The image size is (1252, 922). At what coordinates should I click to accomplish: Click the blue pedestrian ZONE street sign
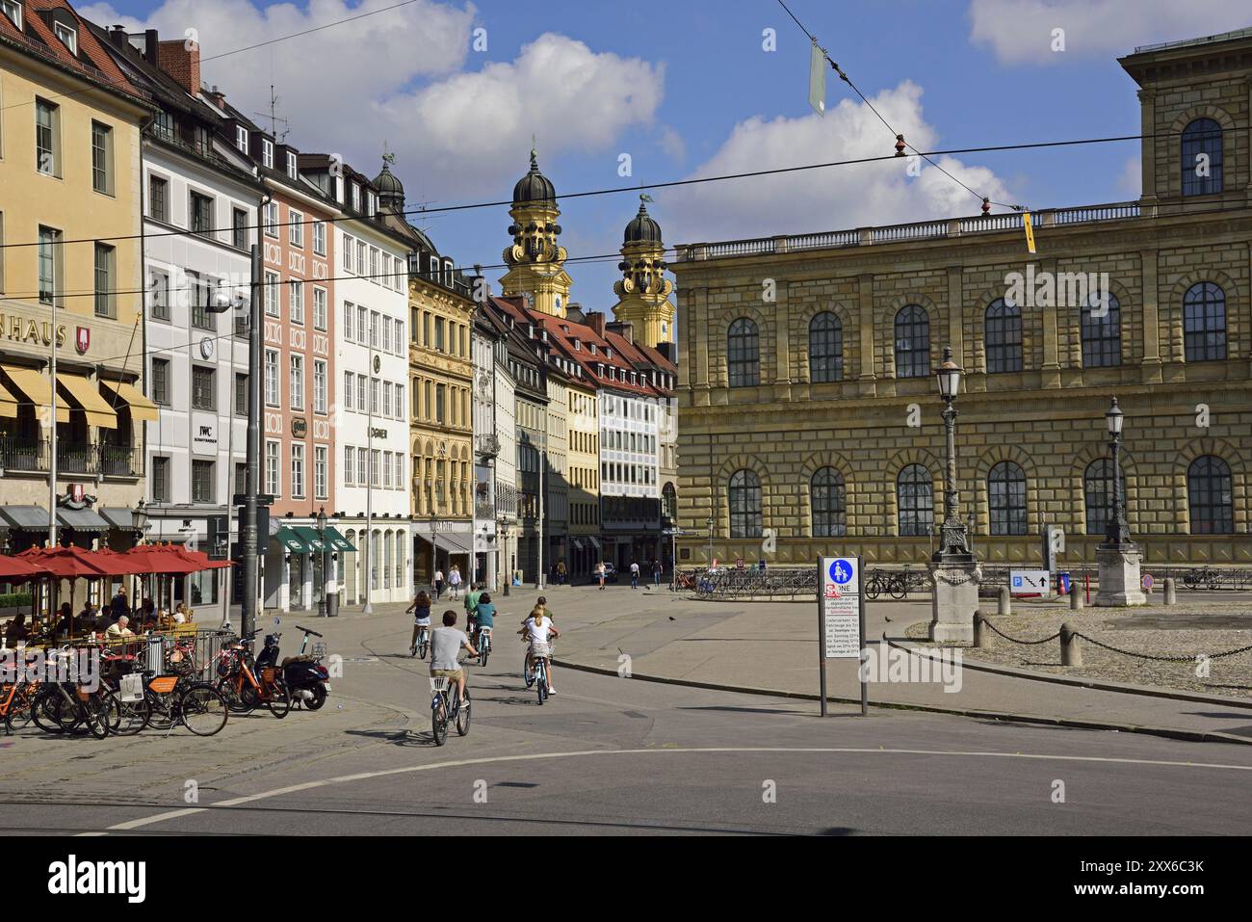[x=841, y=574]
